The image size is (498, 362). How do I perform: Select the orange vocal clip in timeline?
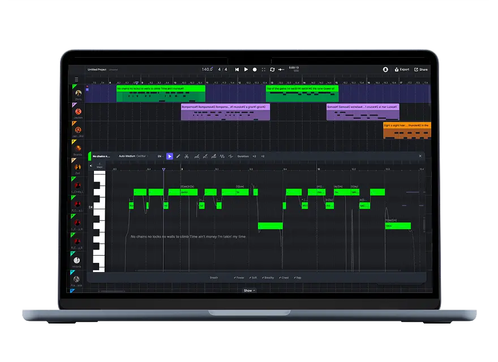(407, 130)
